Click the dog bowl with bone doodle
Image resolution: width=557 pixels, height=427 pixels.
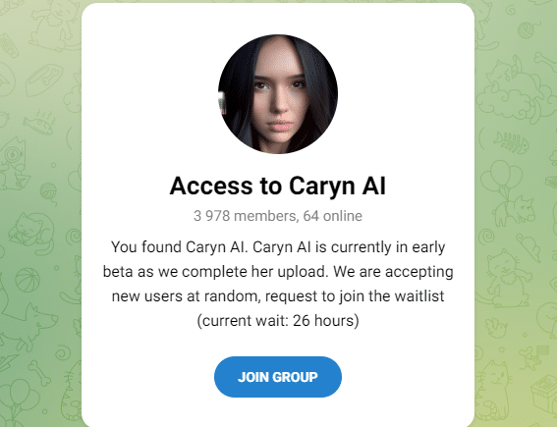(44, 80)
